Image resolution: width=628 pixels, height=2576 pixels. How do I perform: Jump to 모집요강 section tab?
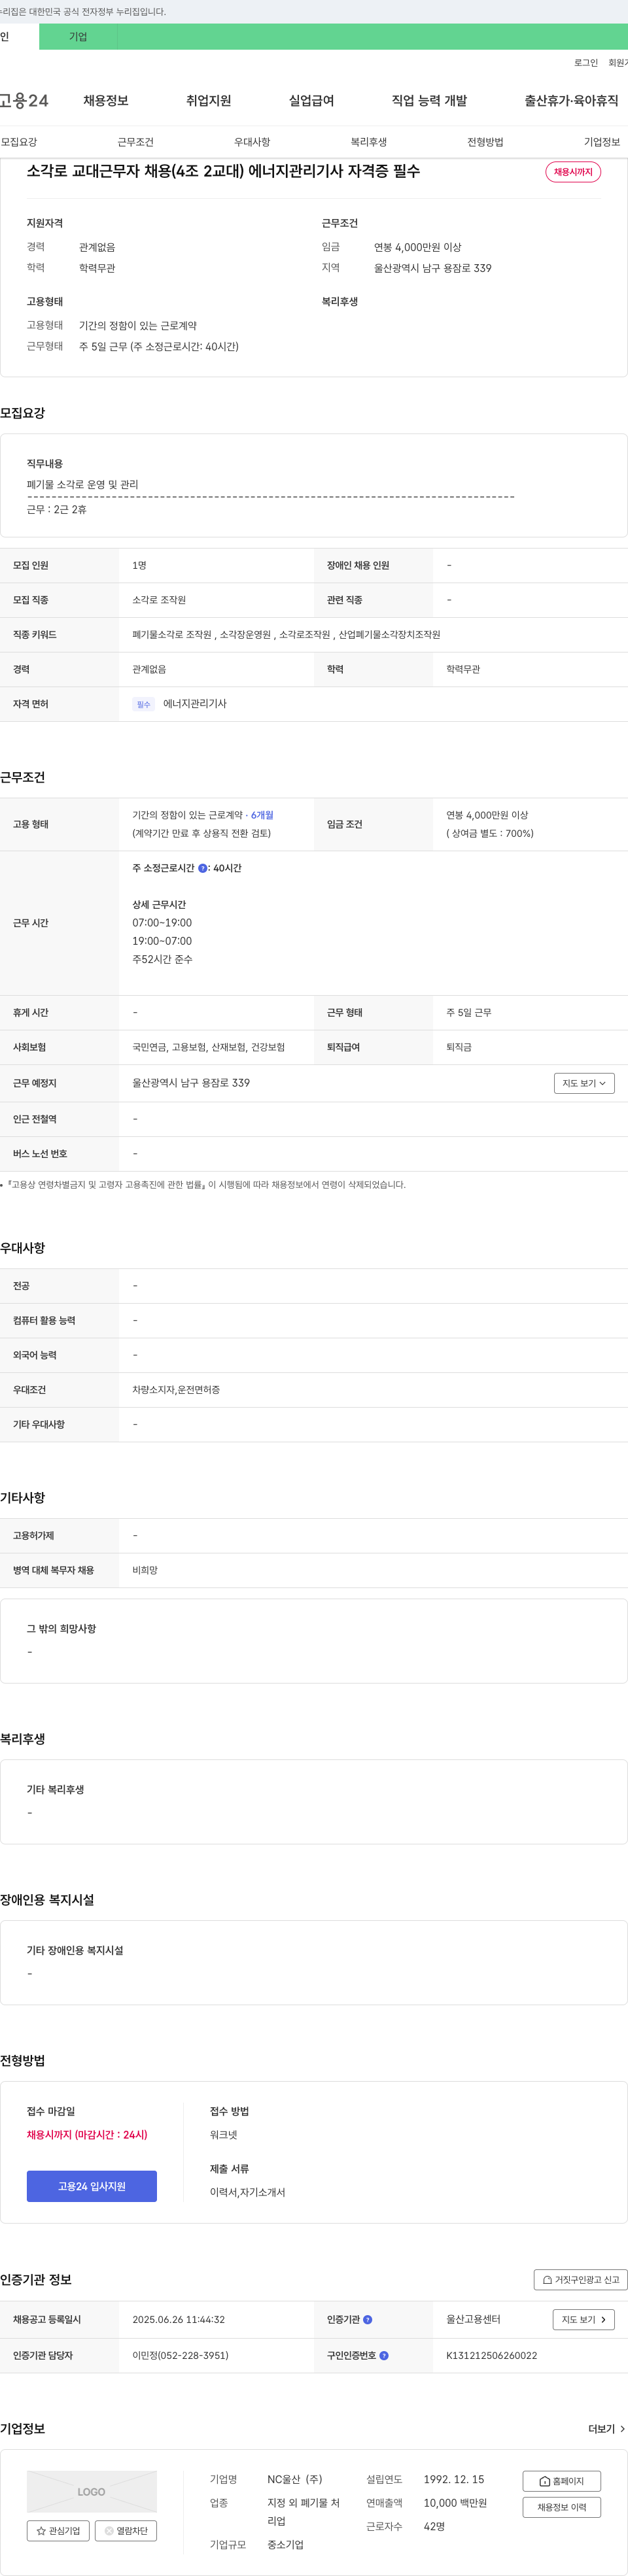pos(19,142)
